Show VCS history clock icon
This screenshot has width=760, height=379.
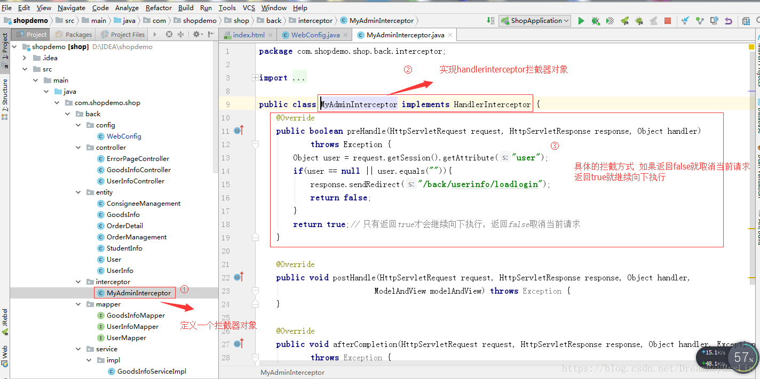[x=714, y=21]
